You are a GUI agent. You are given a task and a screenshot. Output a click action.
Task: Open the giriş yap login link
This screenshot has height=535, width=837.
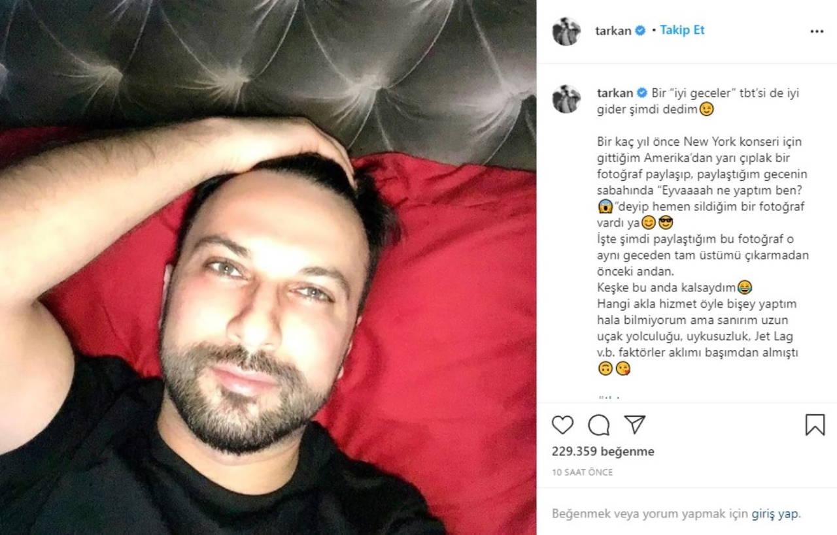775,513
